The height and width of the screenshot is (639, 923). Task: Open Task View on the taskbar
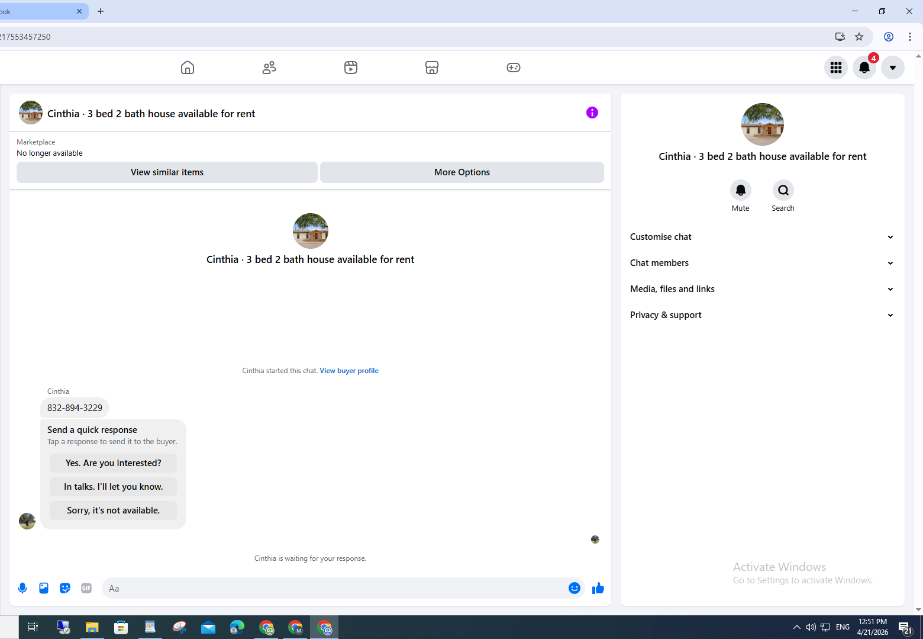[x=33, y=627]
